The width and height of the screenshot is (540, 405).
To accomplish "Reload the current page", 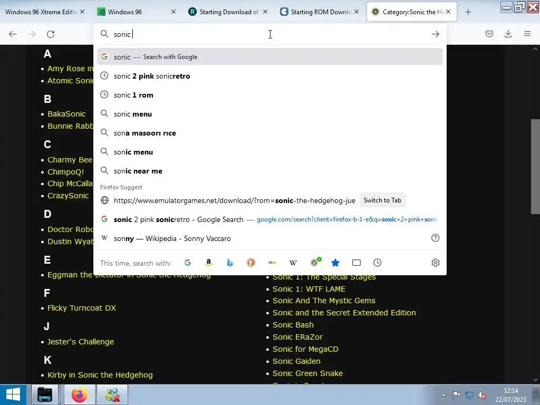I will 51,34.
